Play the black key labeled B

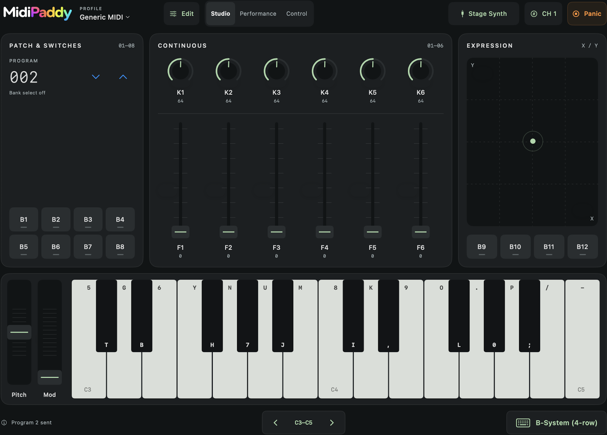click(142, 316)
